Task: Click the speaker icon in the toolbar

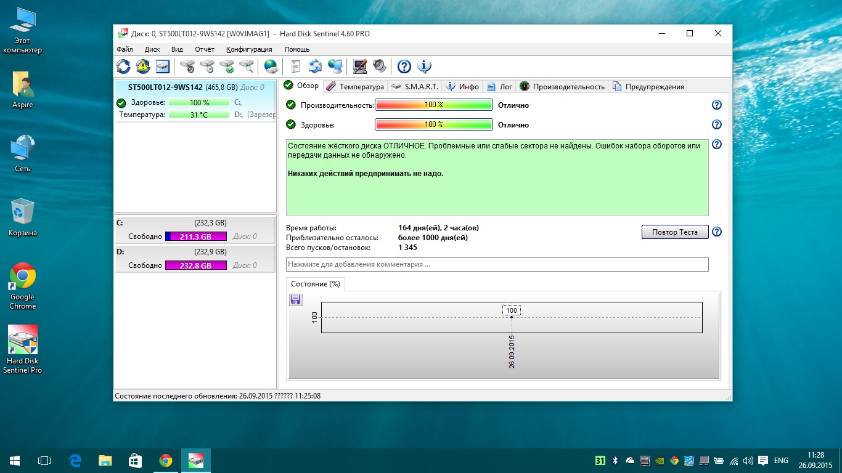Action: point(379,66)
